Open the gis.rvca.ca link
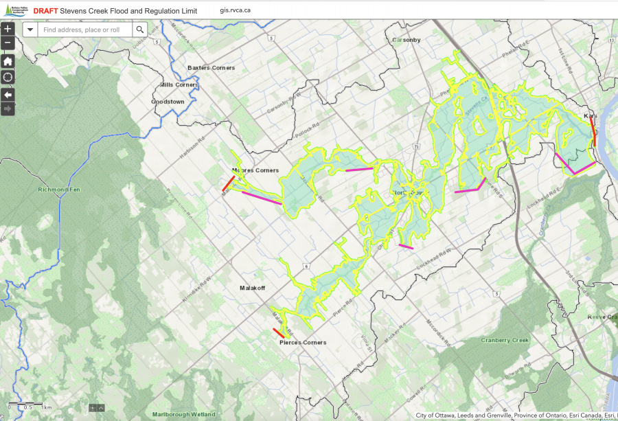The height and width of the screenshot is (421, 618). 235,10
